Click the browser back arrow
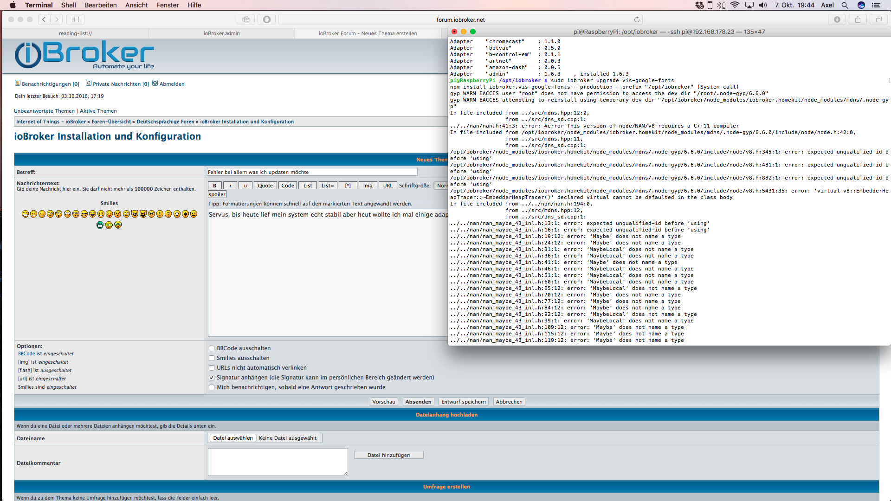Viewport: 891px width, 501px height. pos(44,19)
